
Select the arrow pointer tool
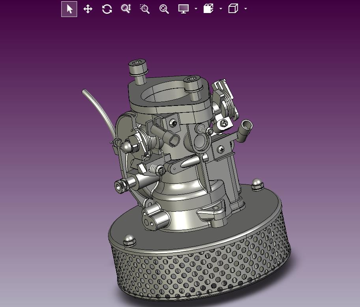pos(69,9)
